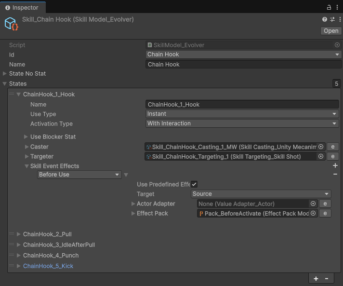Open the Use Type dropdown set to Instant

coord(242,114)
